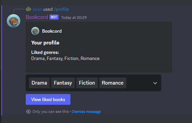Expand the genre select dropdown chevron

155,83
